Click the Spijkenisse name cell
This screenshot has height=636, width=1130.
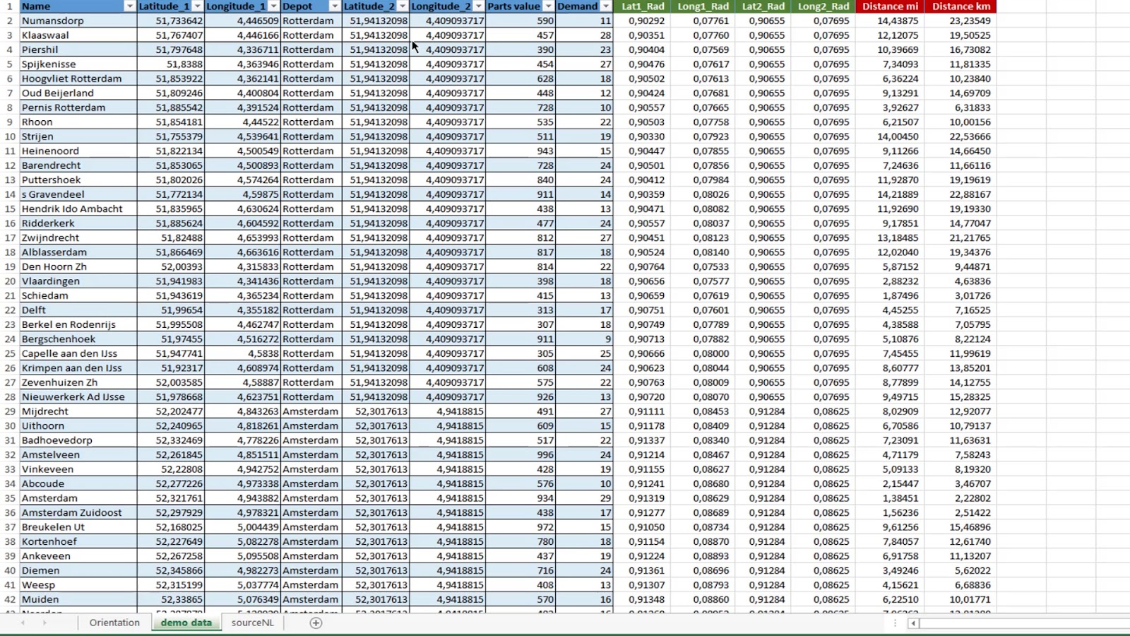coord(78,64)
